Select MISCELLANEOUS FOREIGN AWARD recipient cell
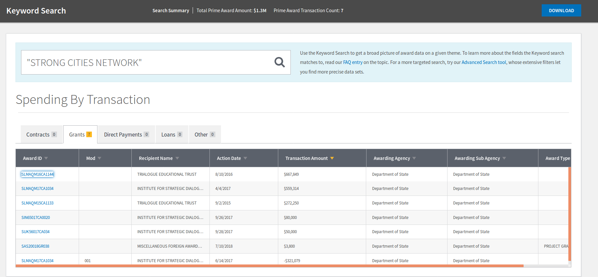This screenshot has width=598, height=277. (171, 246)
